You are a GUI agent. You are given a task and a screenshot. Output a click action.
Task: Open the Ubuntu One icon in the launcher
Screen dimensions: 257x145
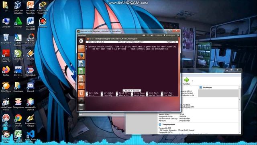81,93
